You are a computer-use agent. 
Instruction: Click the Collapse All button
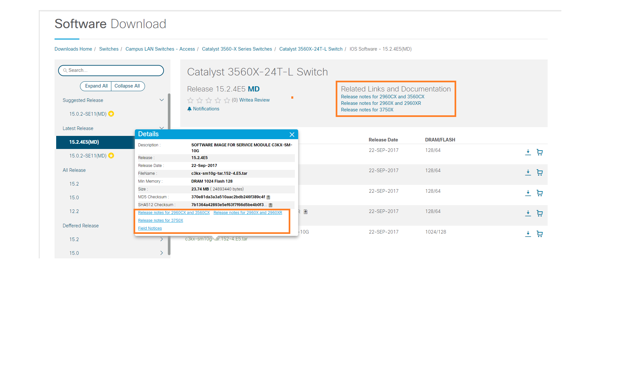click(x=127, y=86)
